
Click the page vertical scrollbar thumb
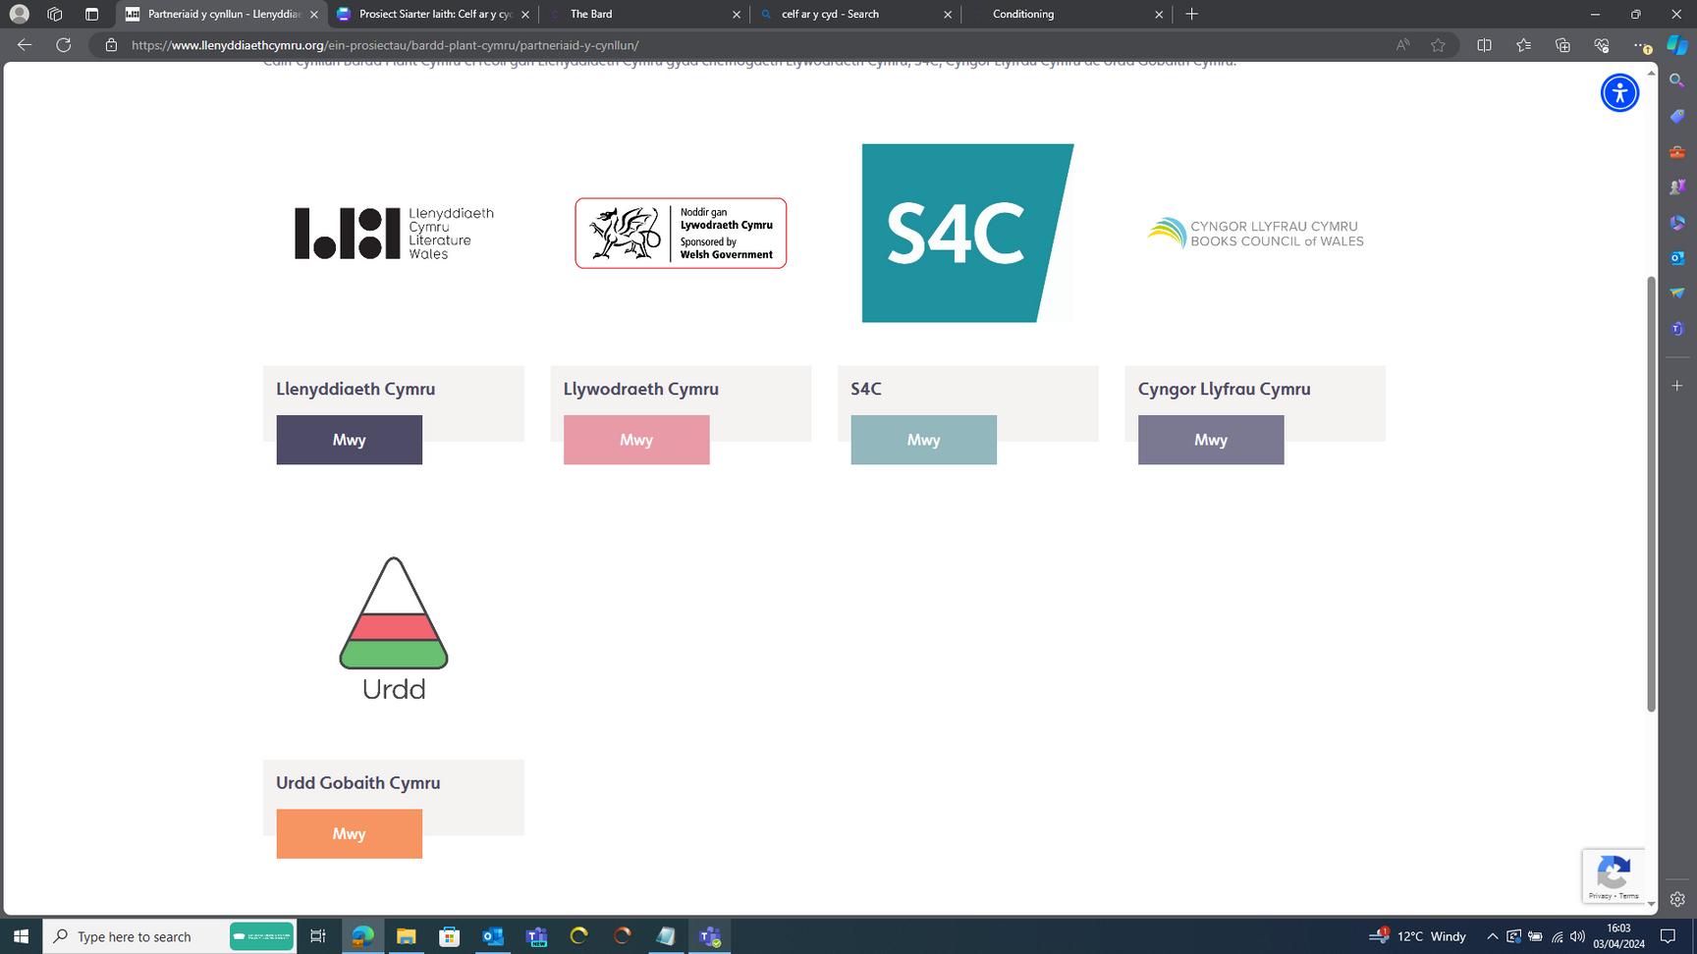point(1651,494)
